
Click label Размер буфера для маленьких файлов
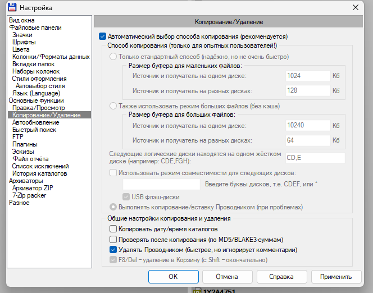(x=185, y=66)
